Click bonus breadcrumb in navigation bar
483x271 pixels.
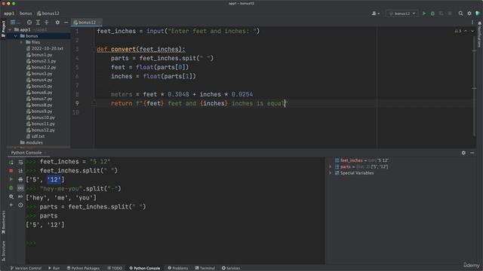(26, 14)
